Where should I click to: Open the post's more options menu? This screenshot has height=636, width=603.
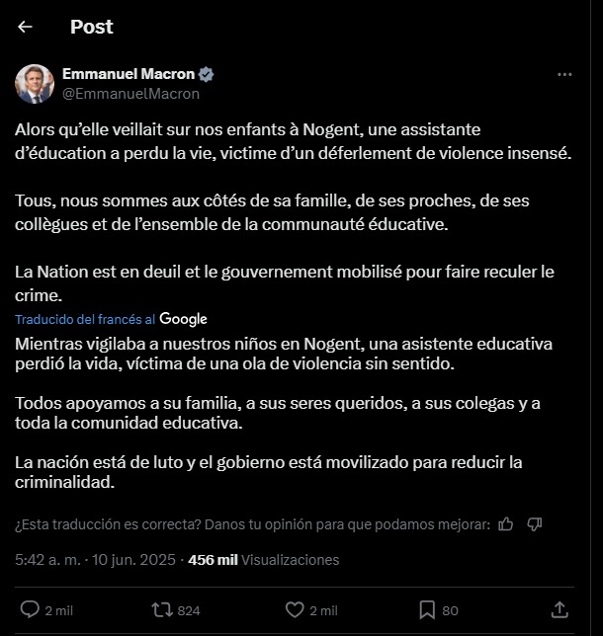564,75
